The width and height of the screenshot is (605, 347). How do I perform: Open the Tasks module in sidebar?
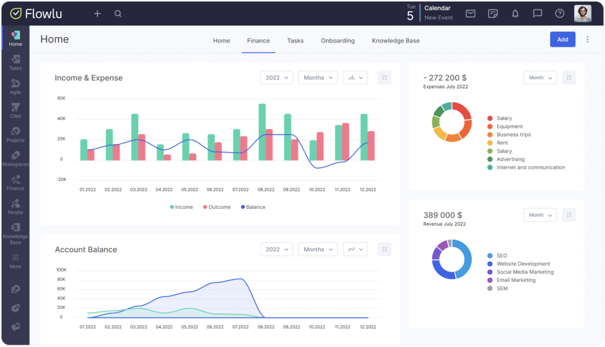tap(15, 62)
